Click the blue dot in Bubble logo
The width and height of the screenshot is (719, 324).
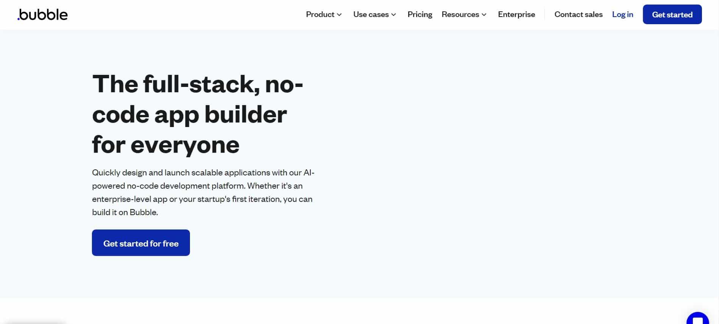pos(18,19)
